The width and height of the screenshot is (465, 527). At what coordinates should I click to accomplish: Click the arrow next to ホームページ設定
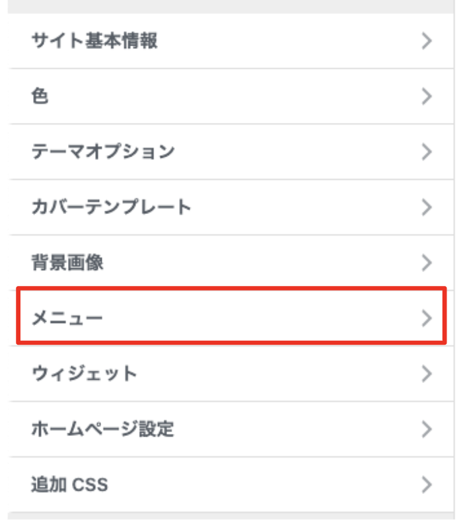(427, 429)
